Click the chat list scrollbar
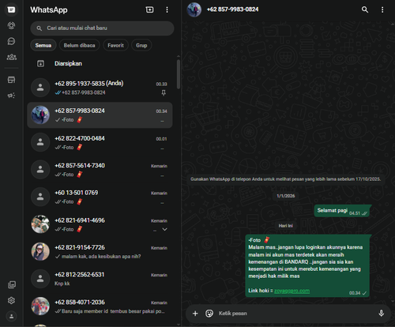 (179, 74)
